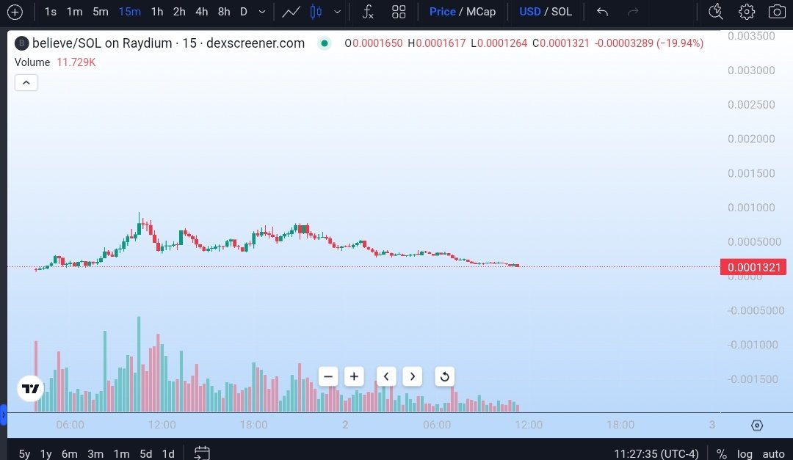Screen dimensions: 793x460
Task: Set the date range to 6m
Action: tap(69, 453)
